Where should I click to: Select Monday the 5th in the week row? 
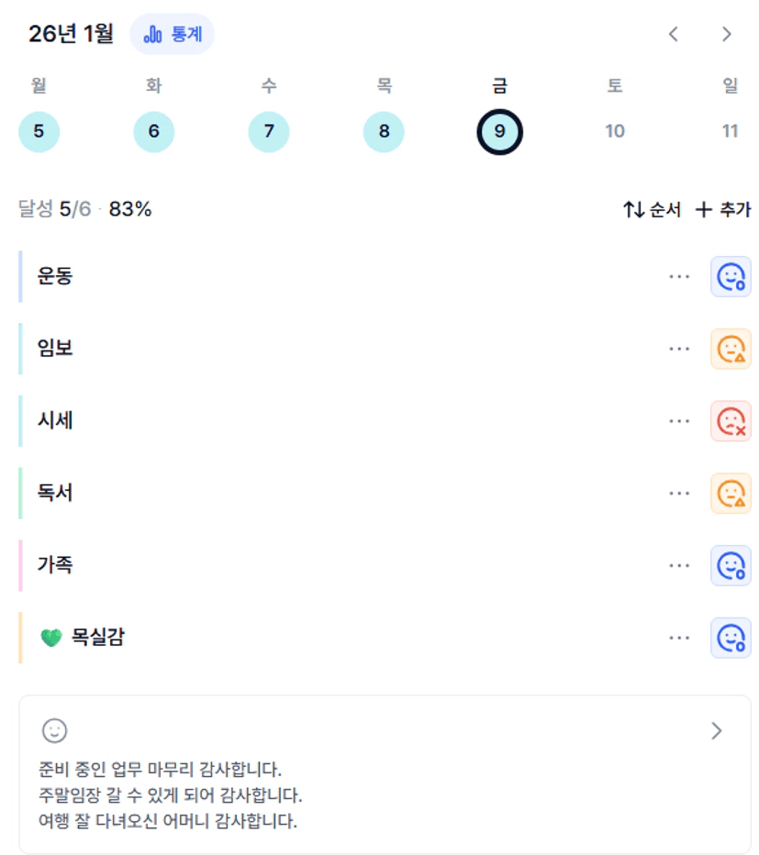pos(39,131)
